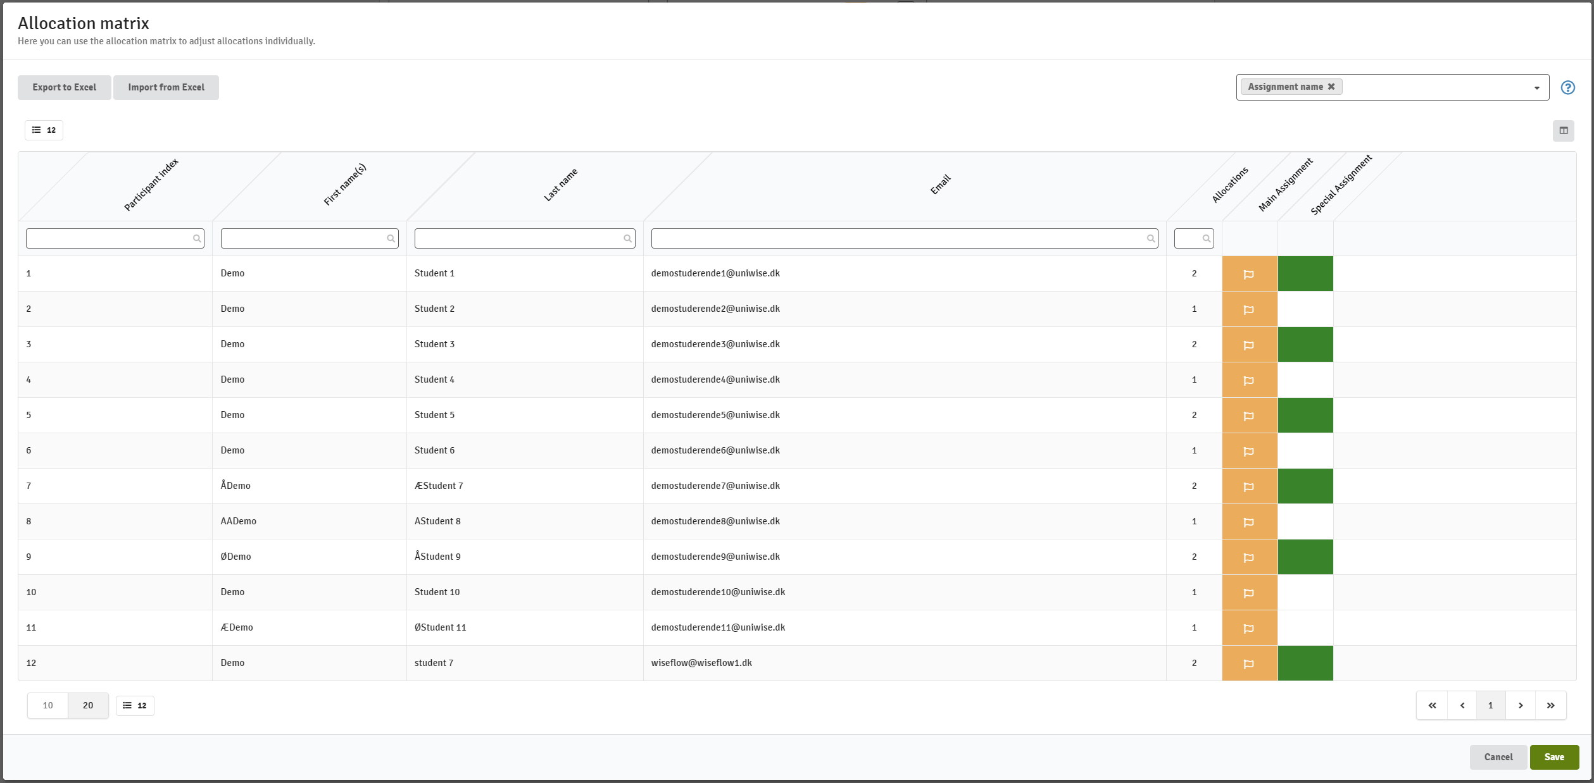
Task: Click Last name filter field
Action: click(x=525, y=238)
